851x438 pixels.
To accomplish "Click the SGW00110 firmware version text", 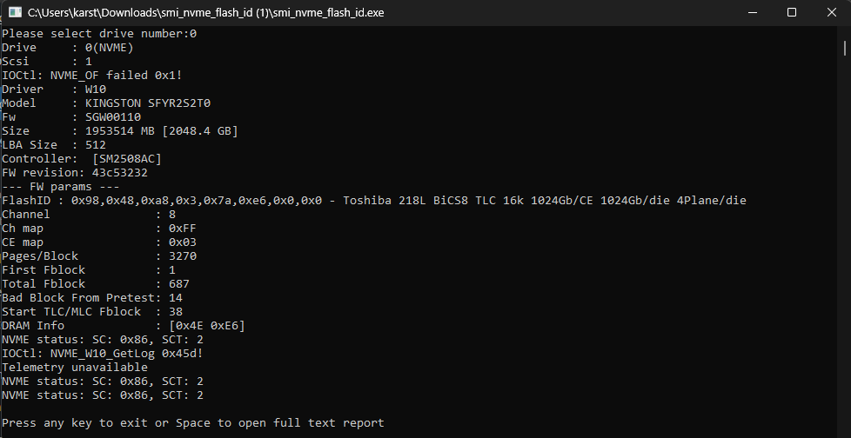I will coord(113,116).
